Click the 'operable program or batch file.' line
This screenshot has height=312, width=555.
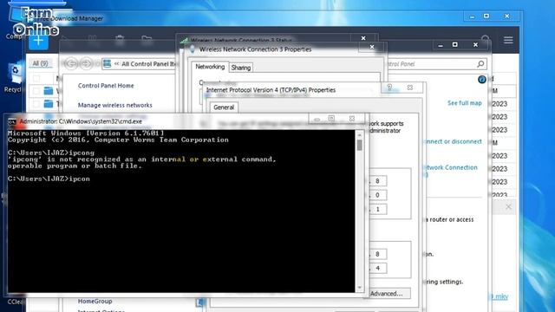tap(75, 166)
